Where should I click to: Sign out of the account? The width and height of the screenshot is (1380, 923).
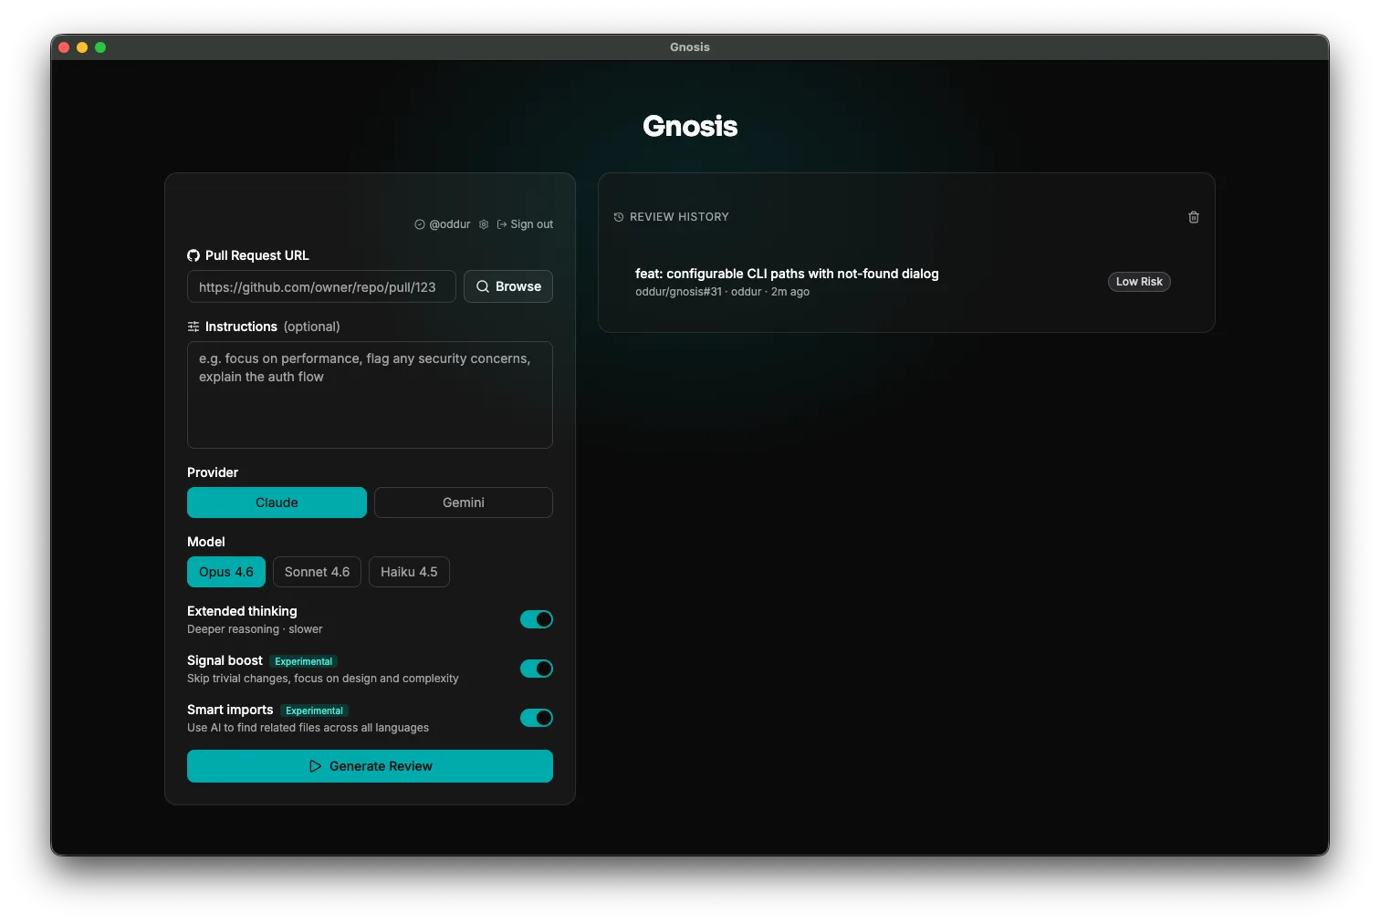(525, 224)
